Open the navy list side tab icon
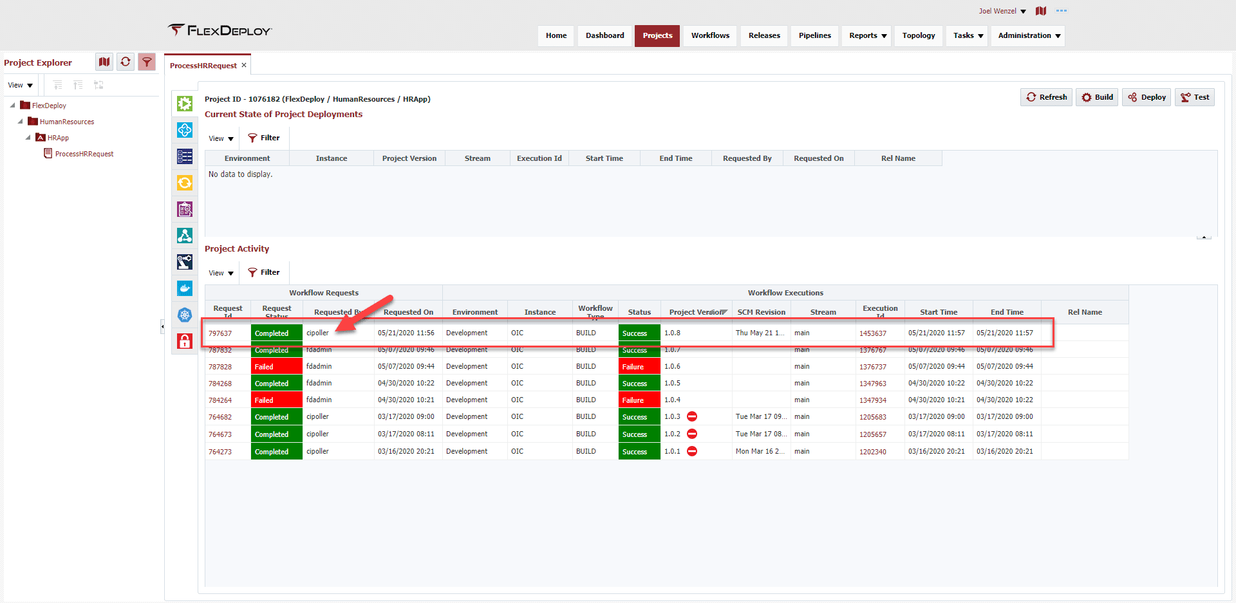Screen dimensions: 1236x603 pyautogui.click(x=185, y=156)
